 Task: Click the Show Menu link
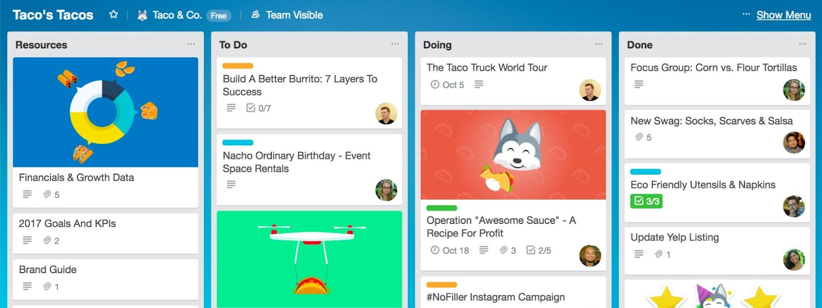[x=783, y=15]
